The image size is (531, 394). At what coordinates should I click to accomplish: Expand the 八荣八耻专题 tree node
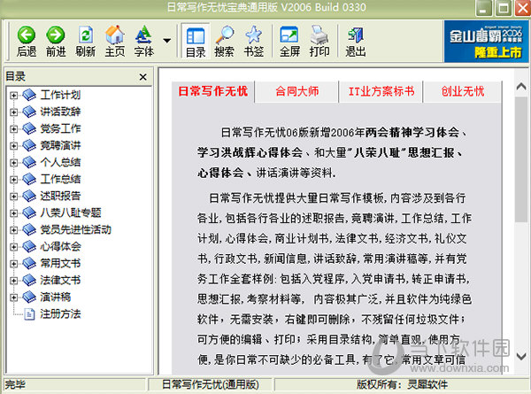pyautogui.click(x=13, y=213)
